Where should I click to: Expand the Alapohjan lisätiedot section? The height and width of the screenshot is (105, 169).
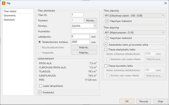point(107,38)
